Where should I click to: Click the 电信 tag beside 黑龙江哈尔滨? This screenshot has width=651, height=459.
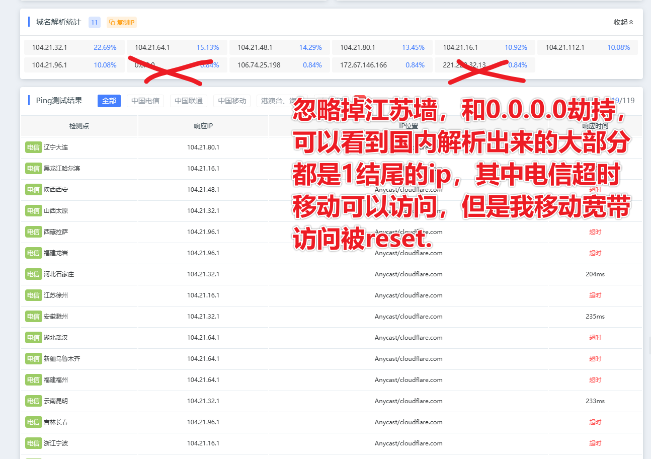pyautogui.click(x=33, y=169)
